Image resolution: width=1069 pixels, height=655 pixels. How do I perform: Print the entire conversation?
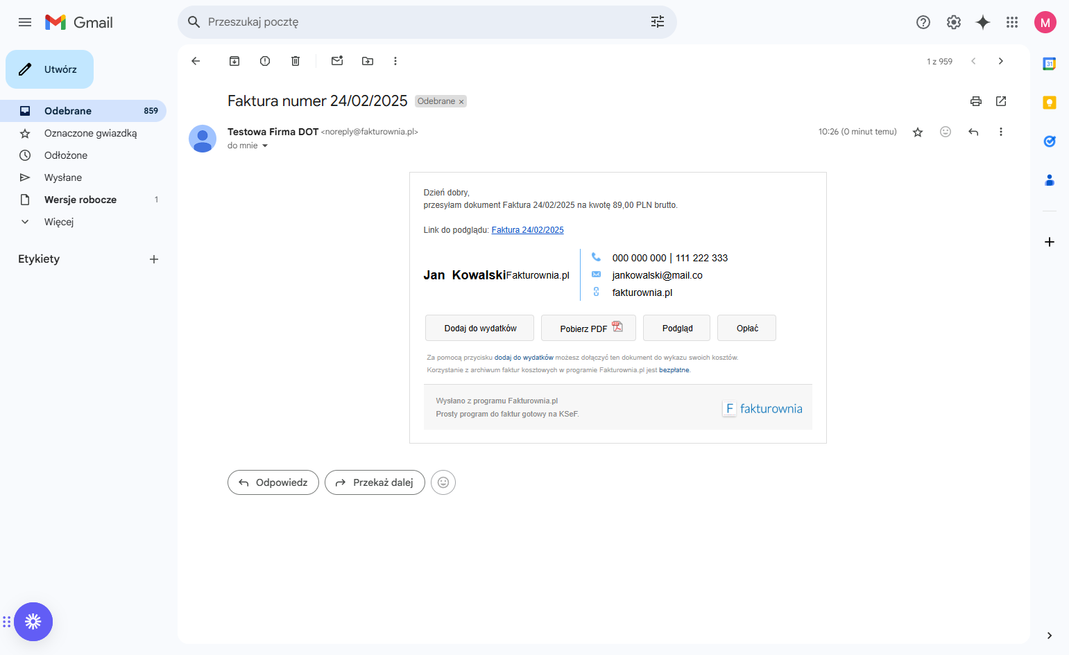coord(976,101)
